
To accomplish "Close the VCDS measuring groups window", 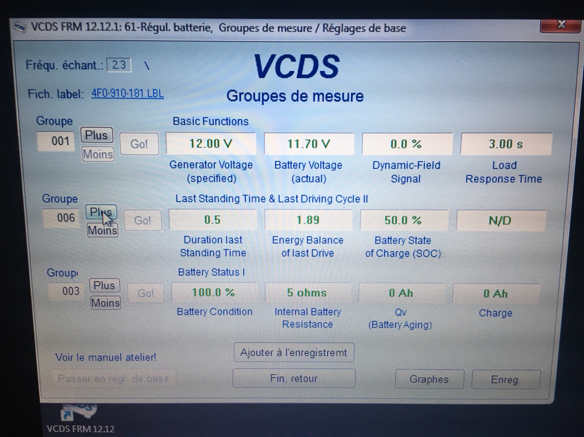I will pos(561,25).
